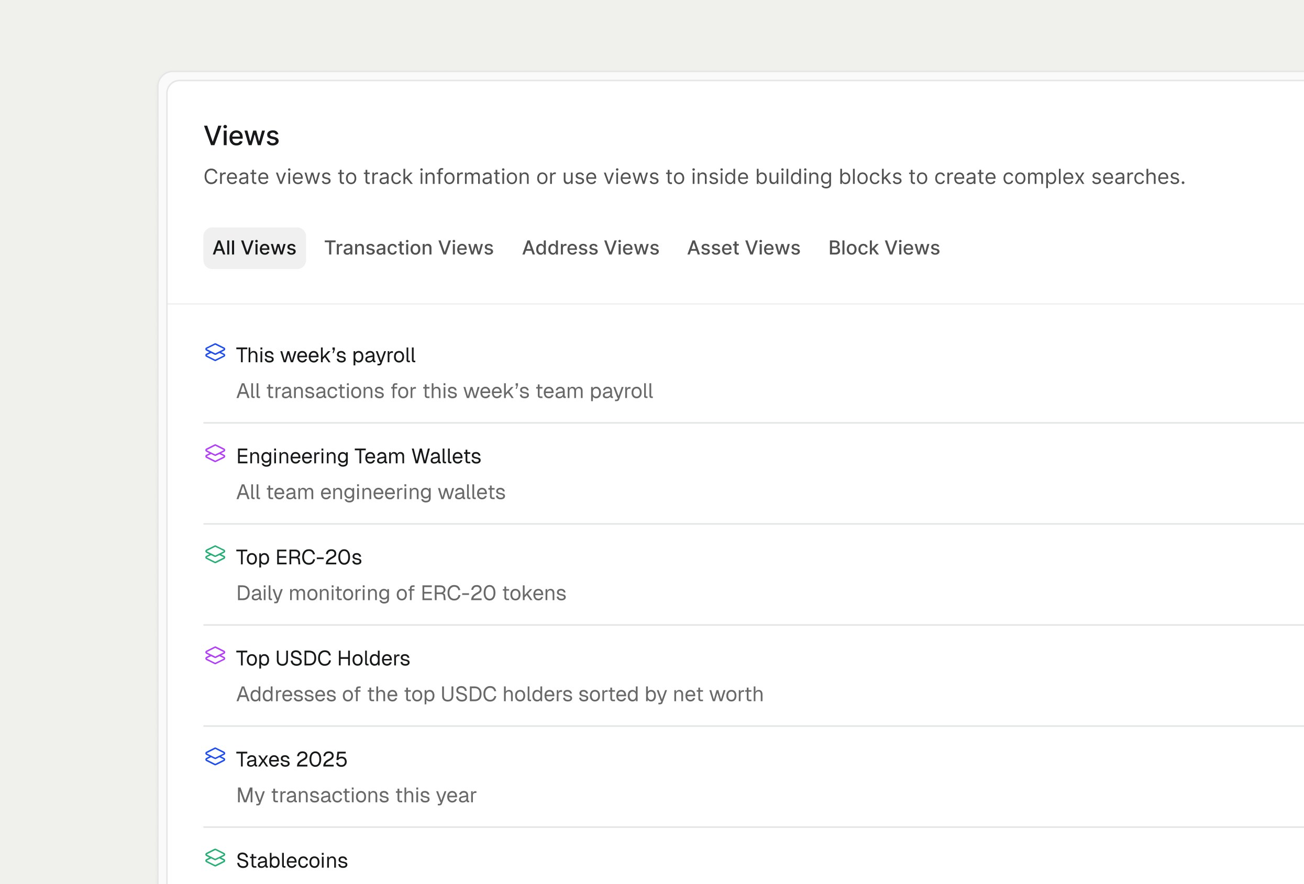Open the This week's payroll view

(x=325, y=354)
